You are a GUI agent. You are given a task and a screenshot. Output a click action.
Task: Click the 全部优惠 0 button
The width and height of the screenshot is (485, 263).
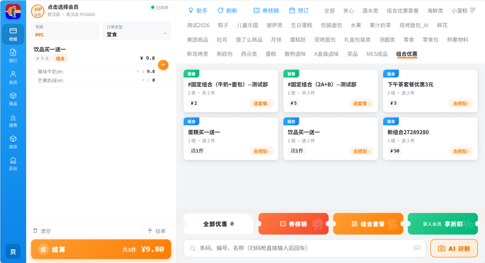tap(218, 224)
